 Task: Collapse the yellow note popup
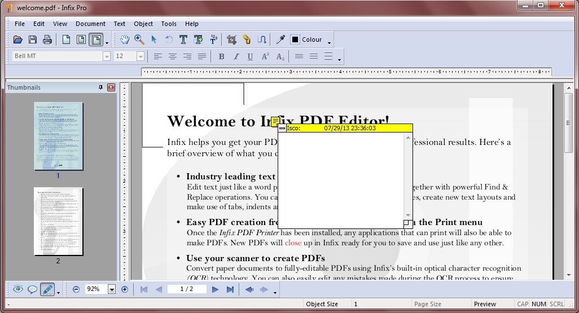click(x=282, y=129)
